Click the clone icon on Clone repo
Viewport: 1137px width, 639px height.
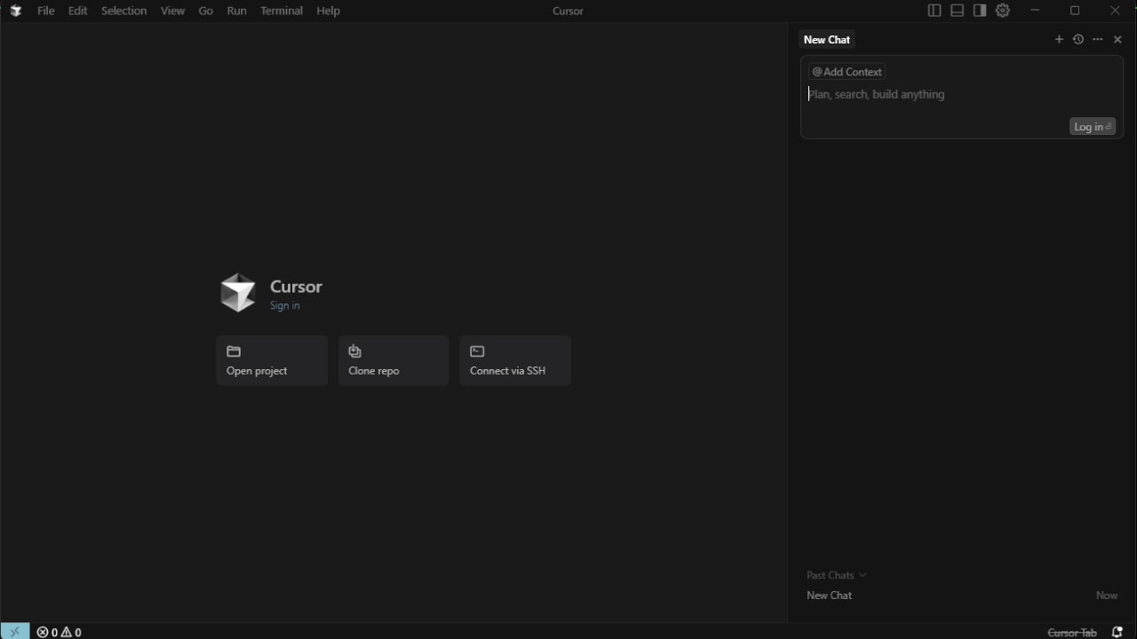pos(355,351)
